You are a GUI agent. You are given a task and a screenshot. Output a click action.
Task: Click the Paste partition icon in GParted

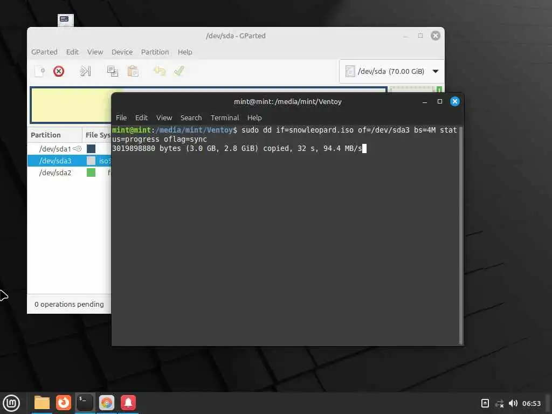tap(133, 71)
